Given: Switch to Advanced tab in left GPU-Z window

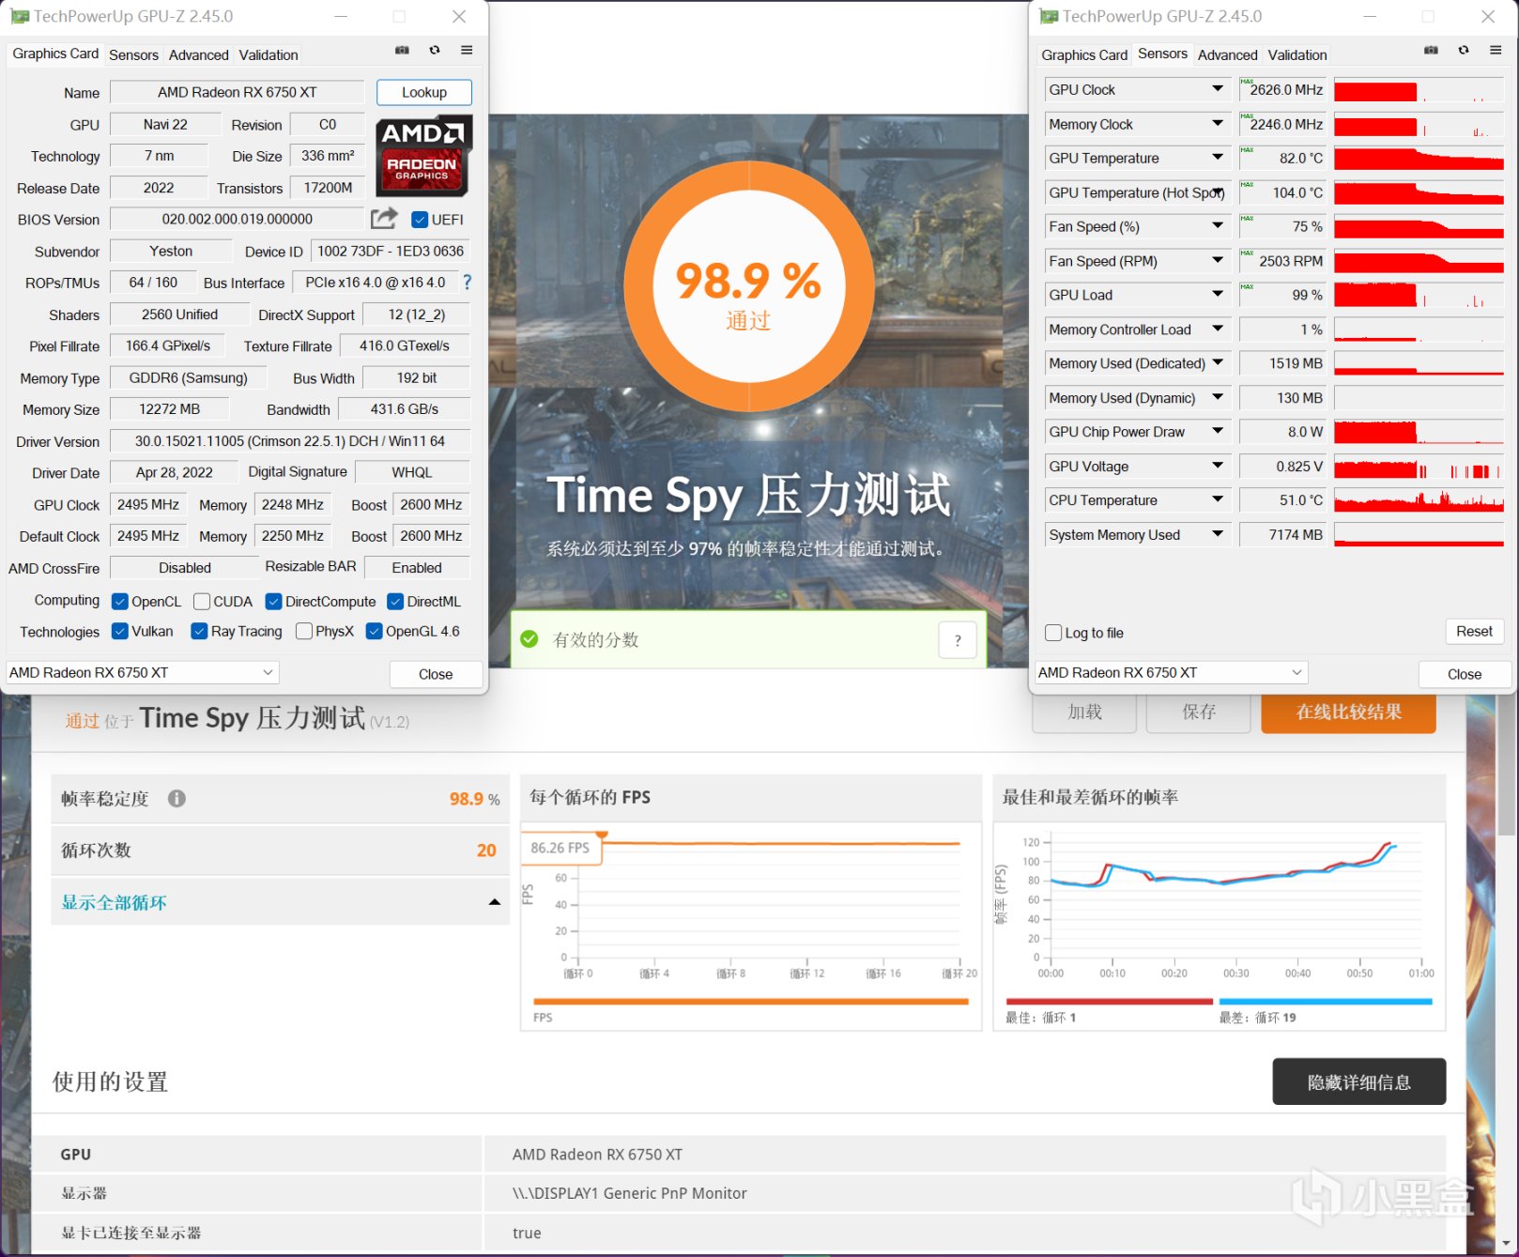Looking at the screenshot, I should tap(198, 54).
